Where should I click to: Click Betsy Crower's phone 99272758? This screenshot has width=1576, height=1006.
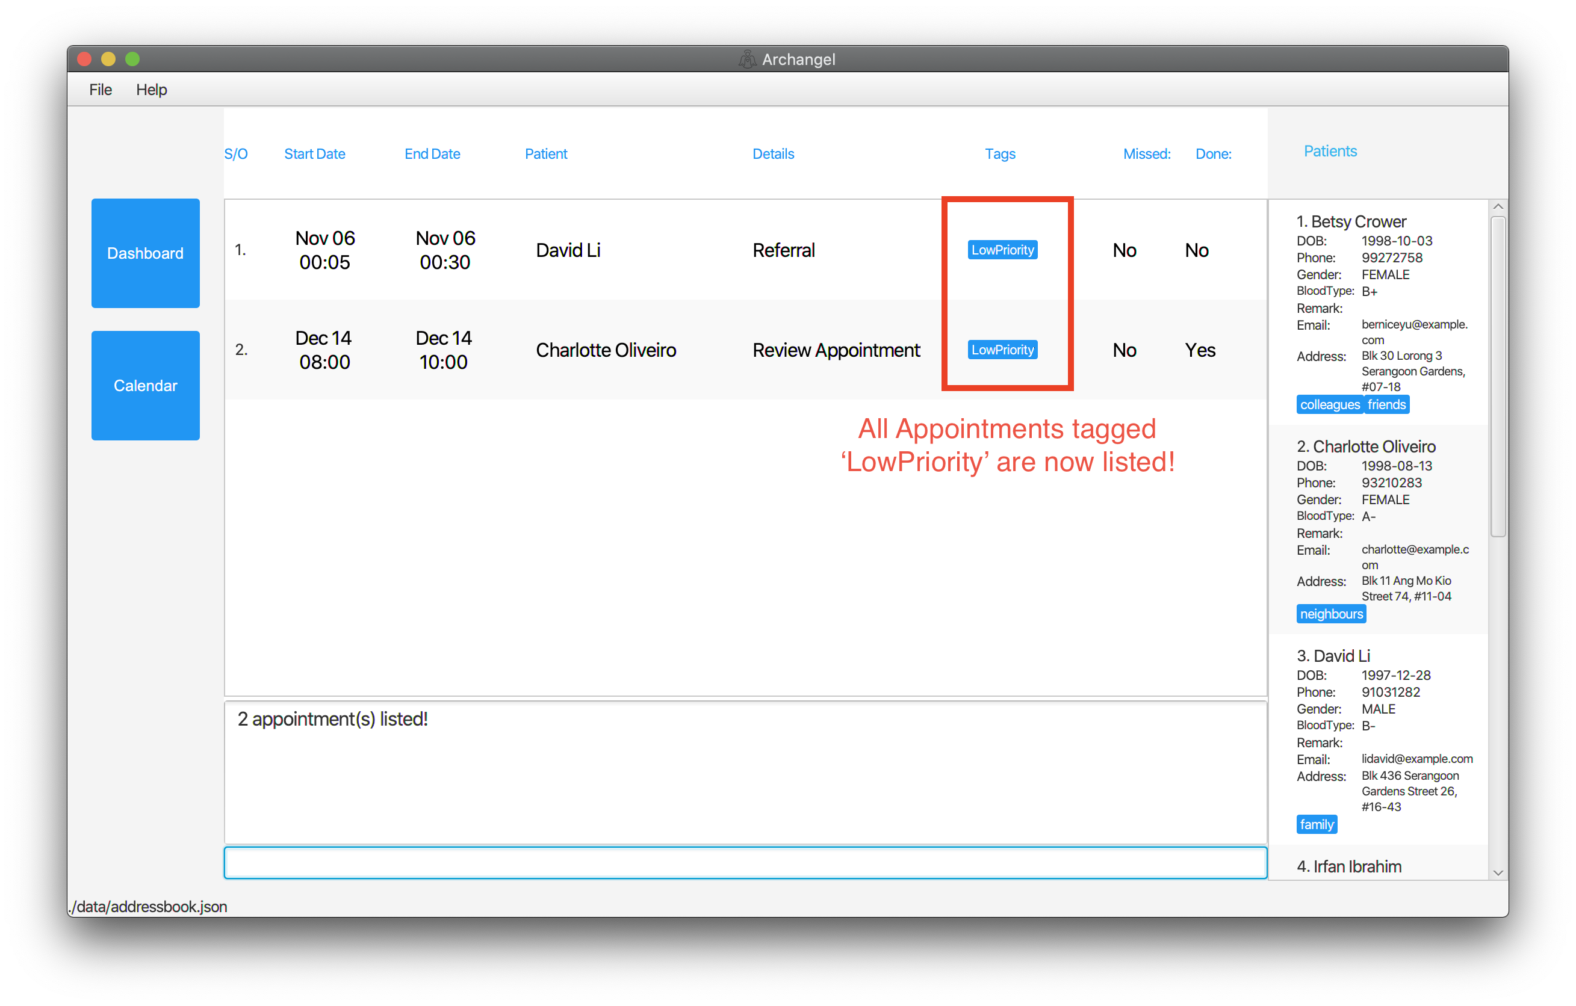(1391, 258)
